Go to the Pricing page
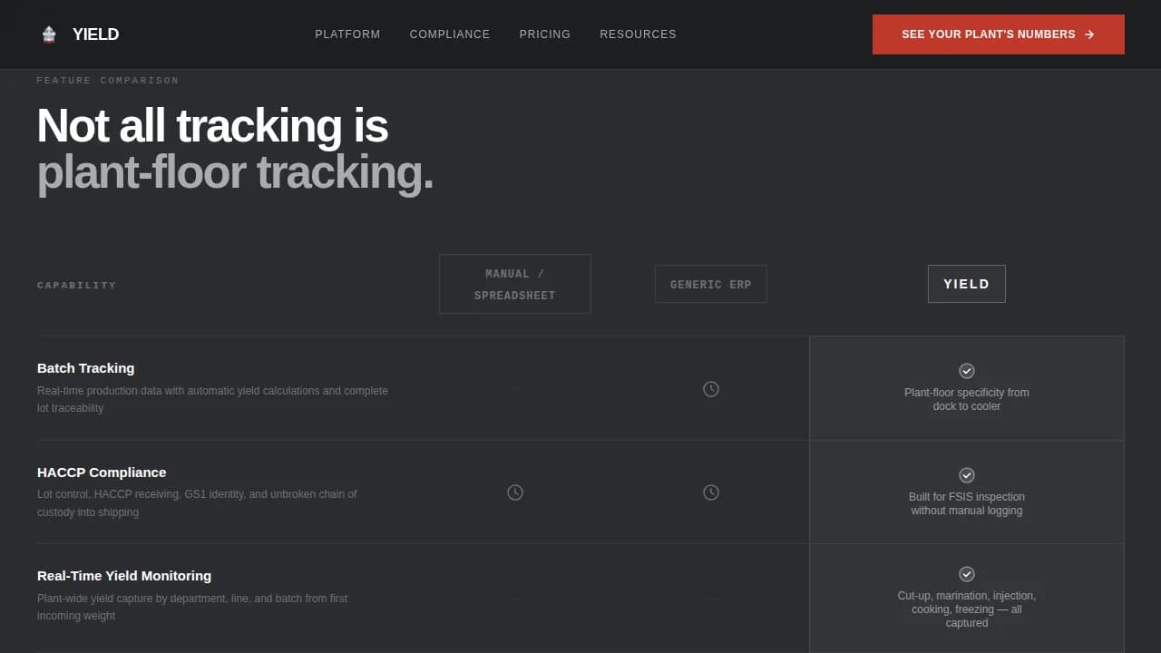Viewport: 1161px width, 653px height. [545, 34]
